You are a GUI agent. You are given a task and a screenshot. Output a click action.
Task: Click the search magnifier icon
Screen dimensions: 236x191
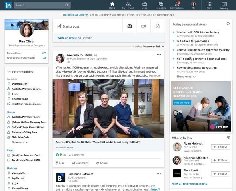[66, 5]
